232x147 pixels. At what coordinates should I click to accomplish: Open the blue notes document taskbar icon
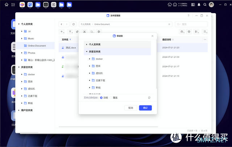click(30, 5)
